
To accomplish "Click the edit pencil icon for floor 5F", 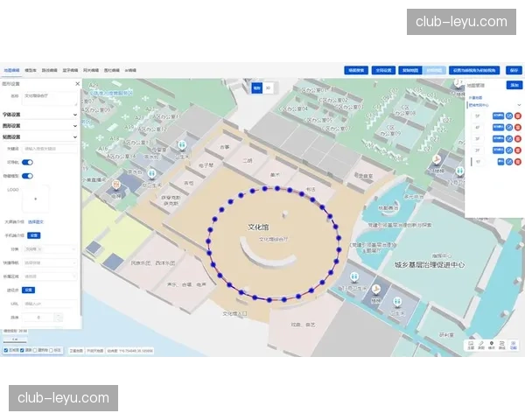I will click(x=509, y=115).
